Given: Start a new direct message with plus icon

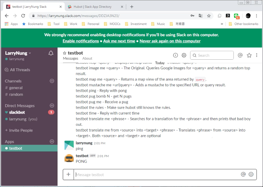Looking at the screenshot, I should [52, 106].
